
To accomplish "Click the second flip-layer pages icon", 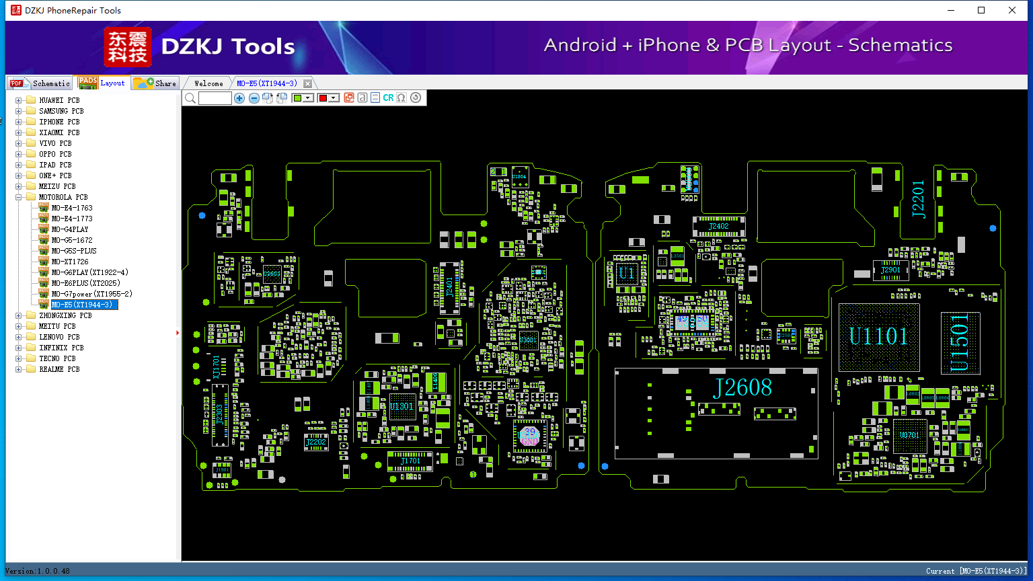I will click(x=282, y=98).
